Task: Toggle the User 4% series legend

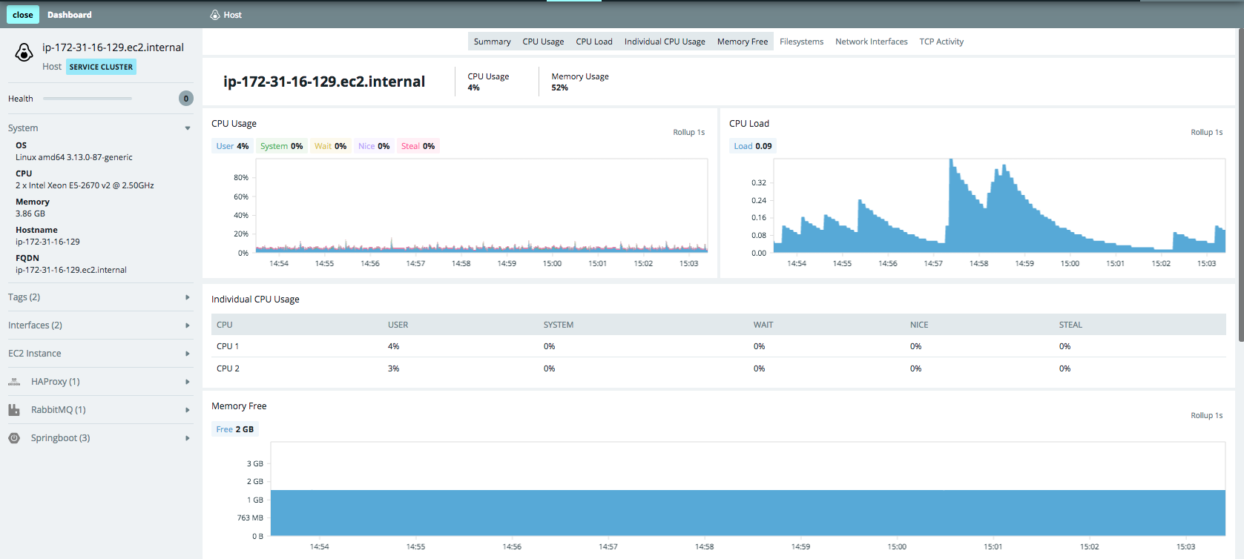Action: (x=232, y=146)
